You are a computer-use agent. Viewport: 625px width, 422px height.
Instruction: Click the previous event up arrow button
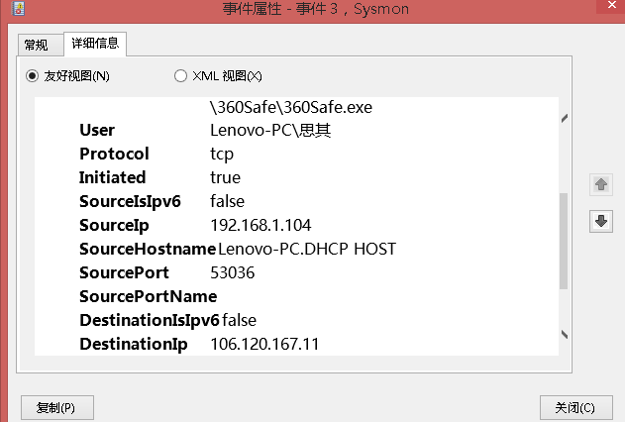[x=601, y=184]
